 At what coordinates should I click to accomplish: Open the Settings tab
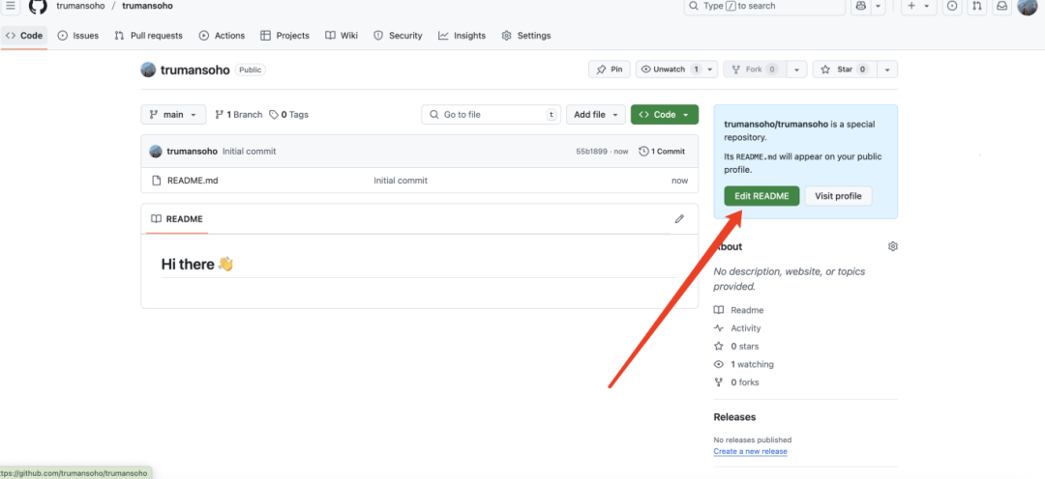525,36
